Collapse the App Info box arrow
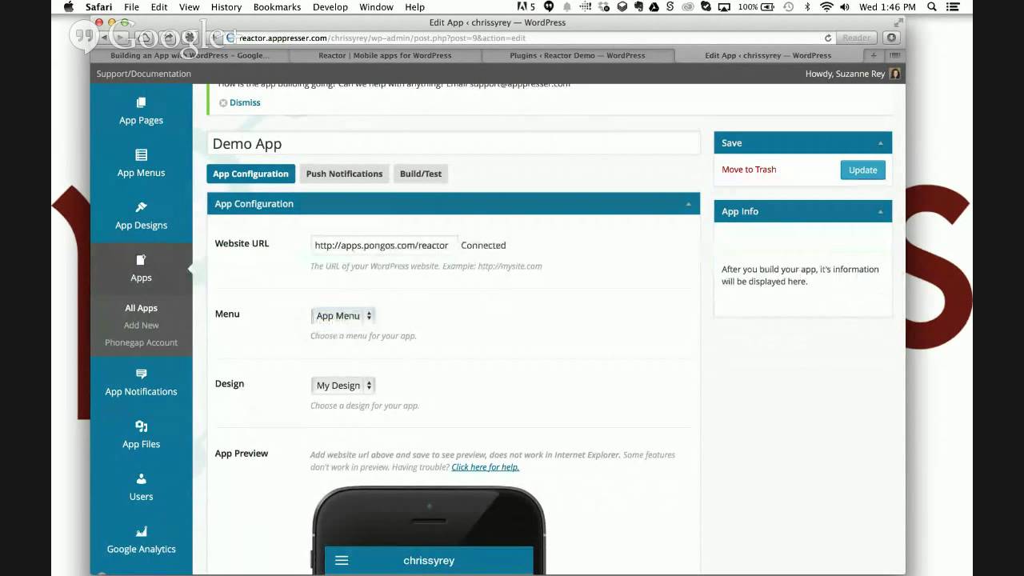1024x576 pixels. tap(880, 212)
